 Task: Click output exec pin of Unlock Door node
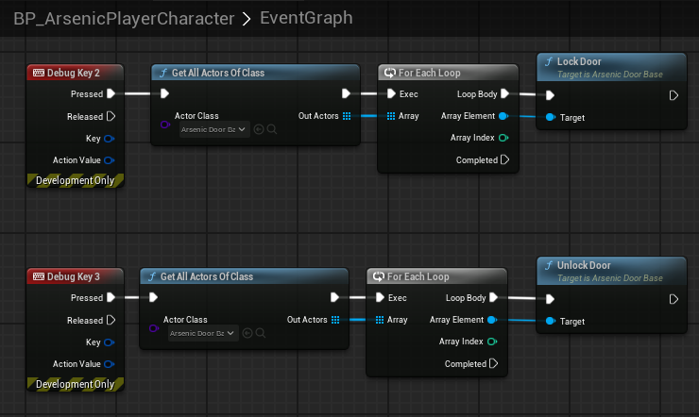tap(673, 299)
